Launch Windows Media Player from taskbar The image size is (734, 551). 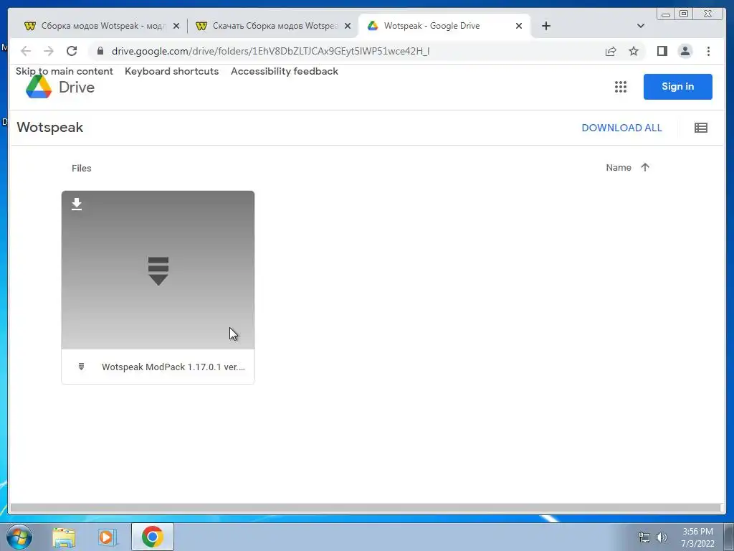[x=107, y=537]
